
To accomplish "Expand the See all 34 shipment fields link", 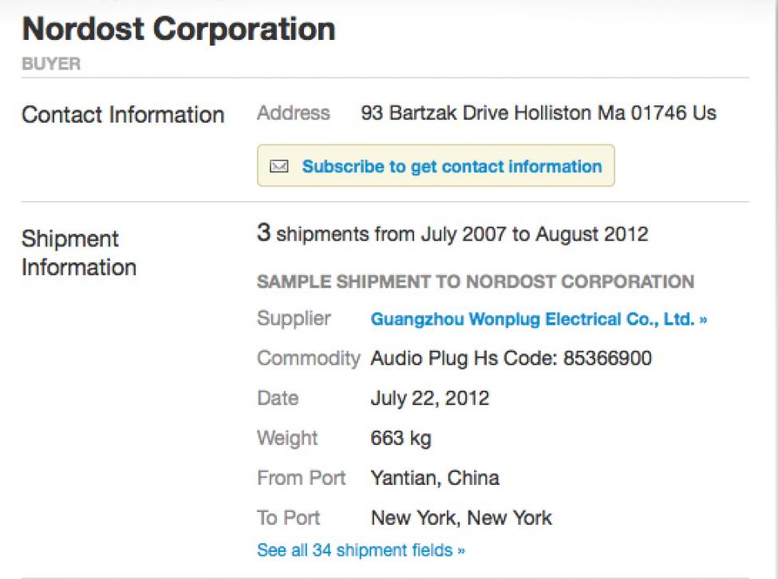I will tap(361, 550).
